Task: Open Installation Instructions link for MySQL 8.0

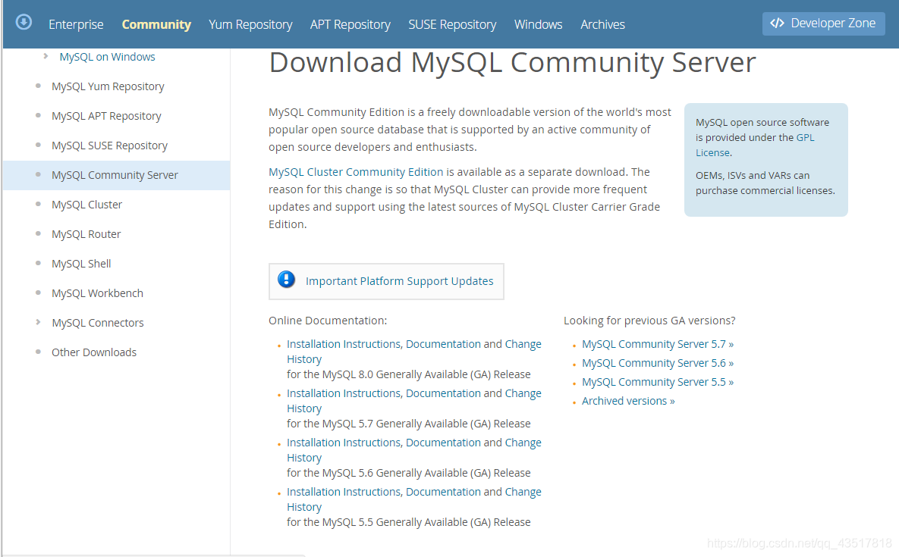Action: [x=344, y=344]
